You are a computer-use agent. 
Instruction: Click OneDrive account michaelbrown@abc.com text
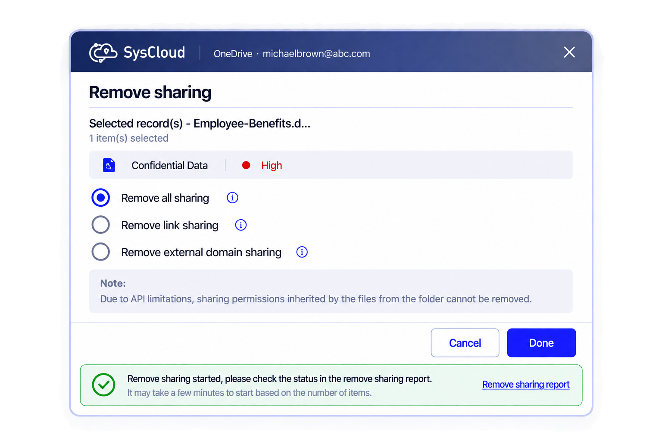coord(292,54)
